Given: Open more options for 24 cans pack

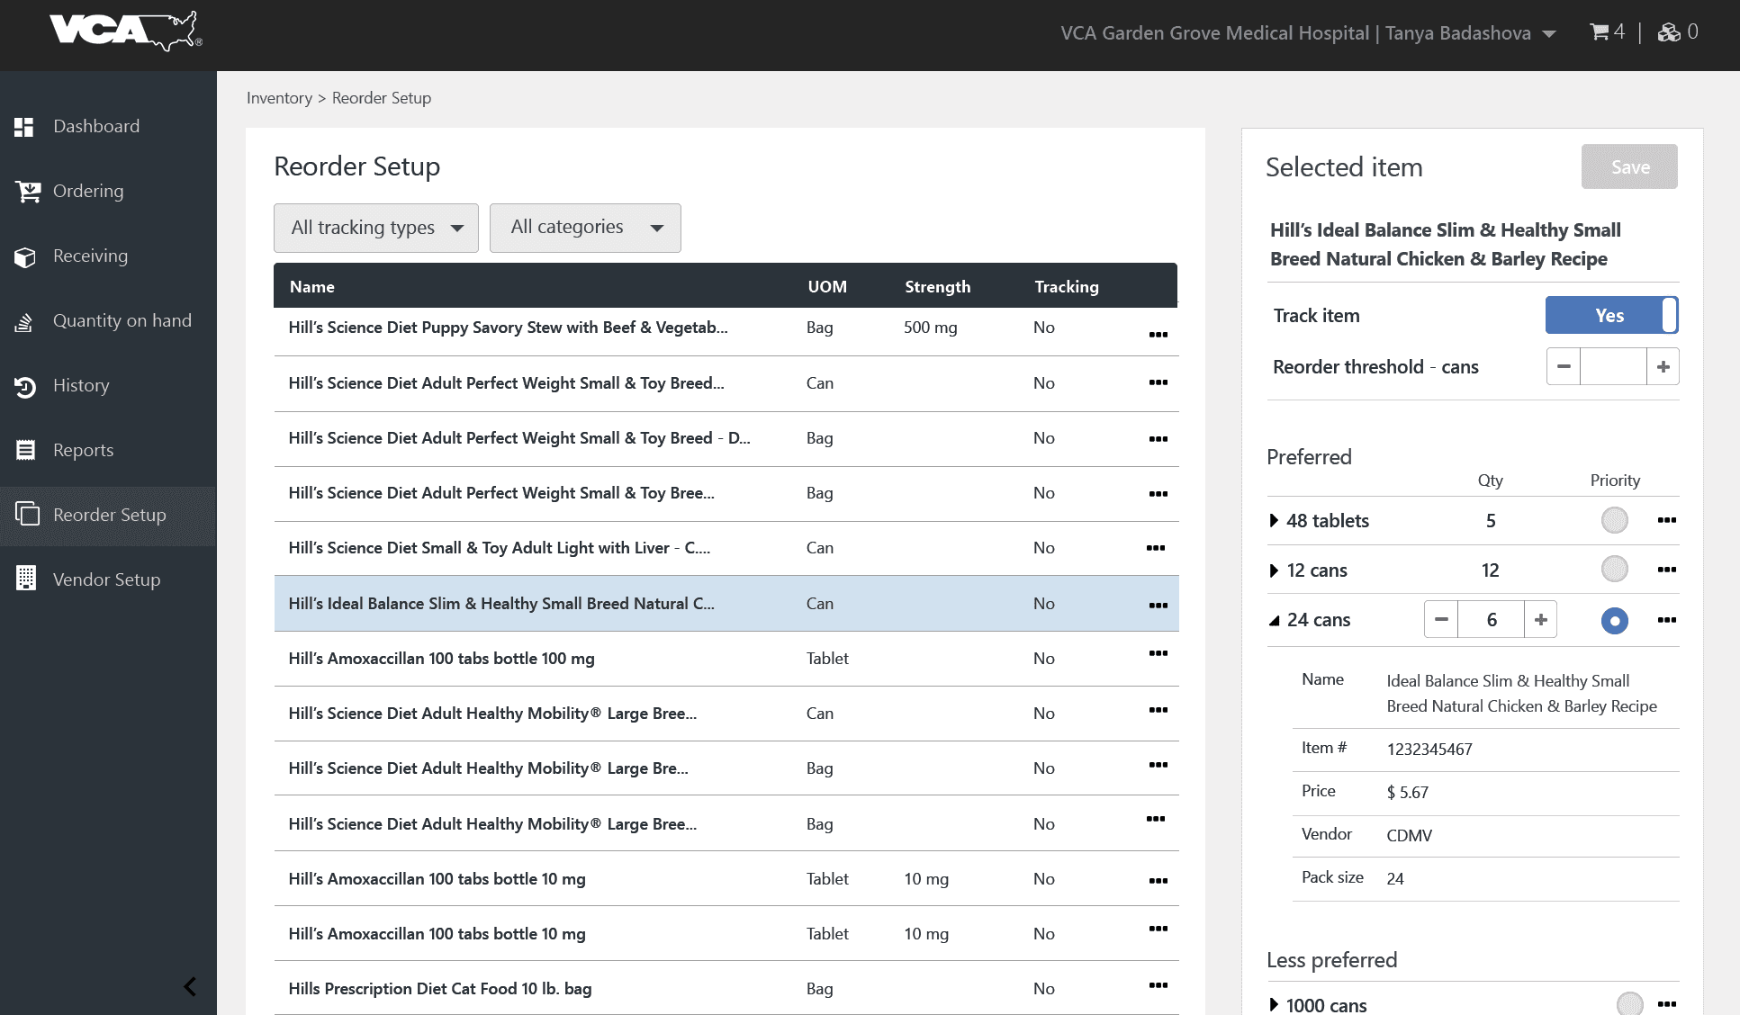Looking at the screenshot, I should pyautogui.click(x=1667, y=620).
